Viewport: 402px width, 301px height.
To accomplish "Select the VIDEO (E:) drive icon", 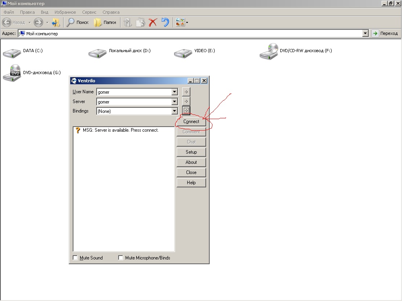I will (183, 53).
